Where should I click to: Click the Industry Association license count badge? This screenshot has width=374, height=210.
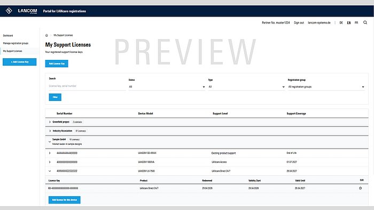coord(81,131)
